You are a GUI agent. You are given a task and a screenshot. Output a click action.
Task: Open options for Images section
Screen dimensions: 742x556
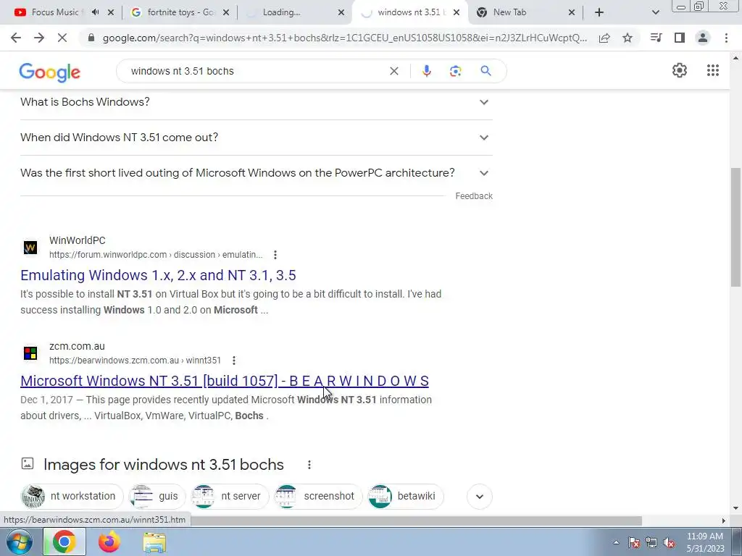point(309,465)
